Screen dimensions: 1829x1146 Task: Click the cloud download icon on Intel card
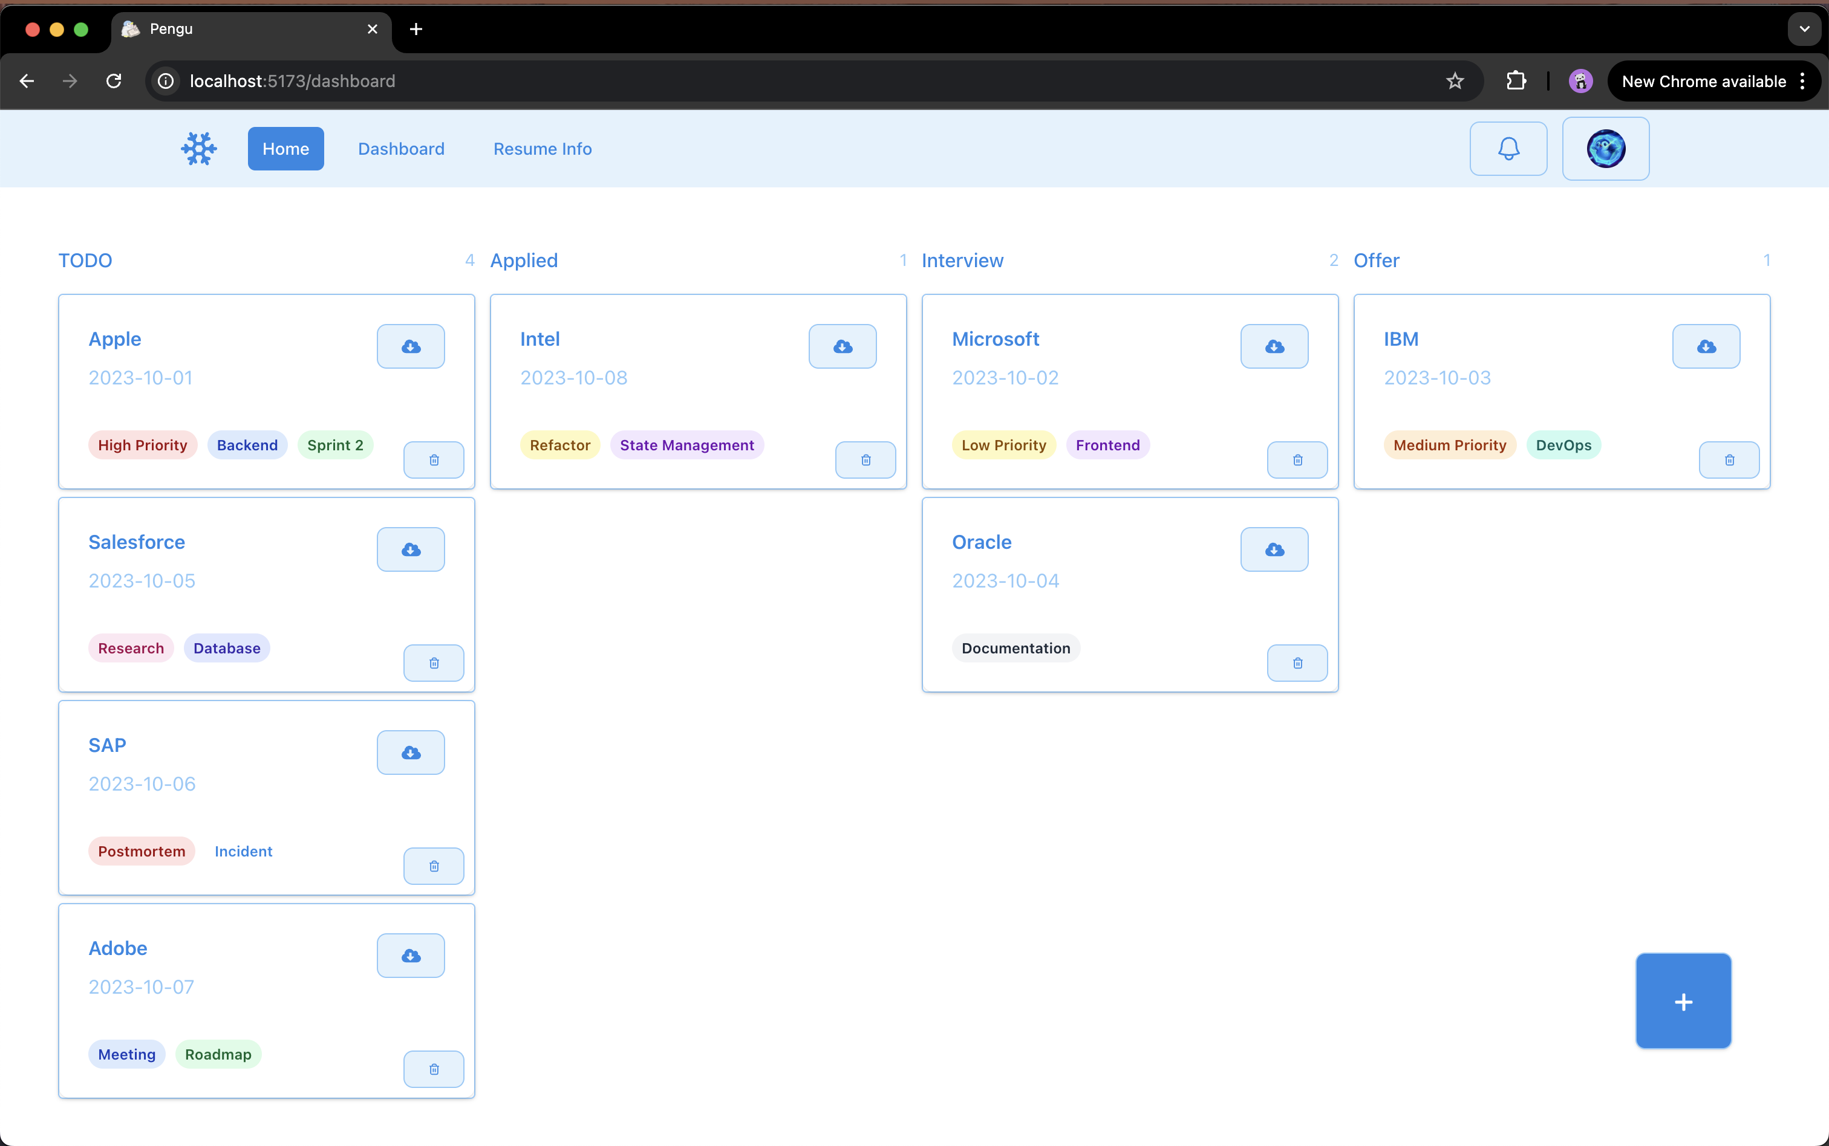pyautogui.click(x=842, y=346)
